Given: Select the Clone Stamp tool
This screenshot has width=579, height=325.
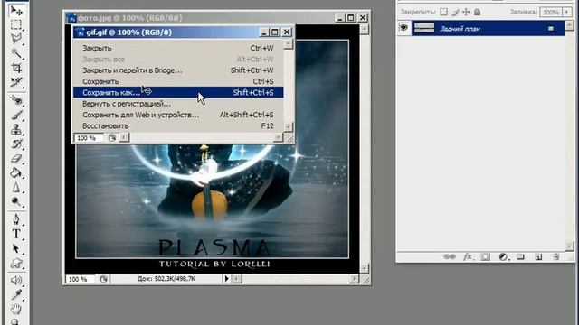Looking at the screenshot, I should pyautogui.click(x=16, y=129).
